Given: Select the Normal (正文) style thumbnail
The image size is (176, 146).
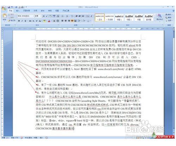Looking at the screenshot, I should pos(100,18).
